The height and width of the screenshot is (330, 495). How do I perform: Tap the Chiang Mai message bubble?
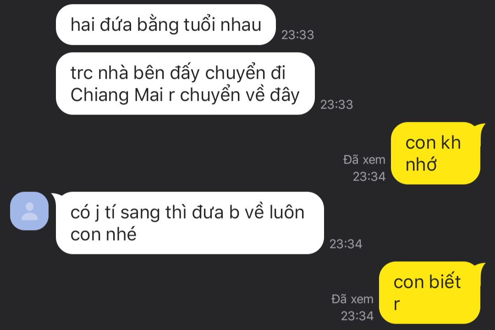click(x=185, y=84)
